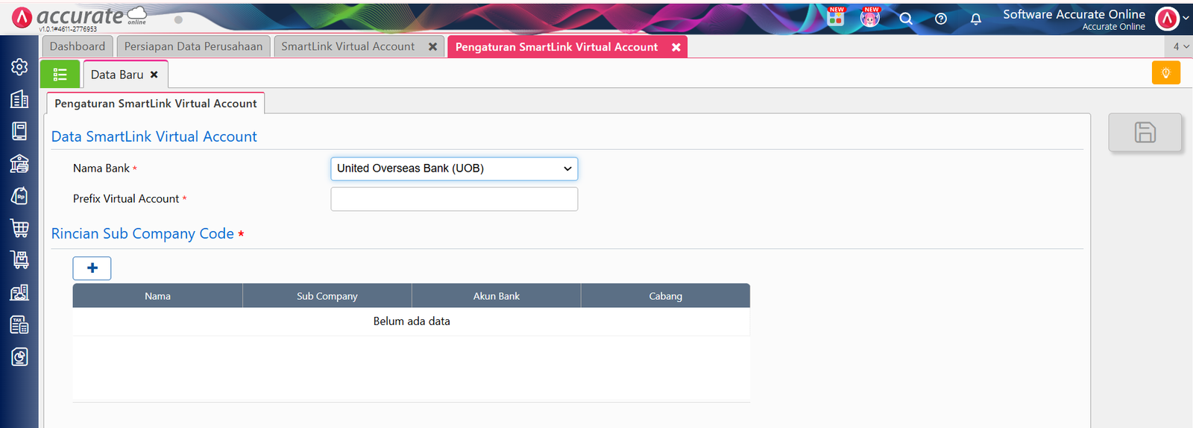
Task: Open the Sales price tag icon
Action: (19, 195)
